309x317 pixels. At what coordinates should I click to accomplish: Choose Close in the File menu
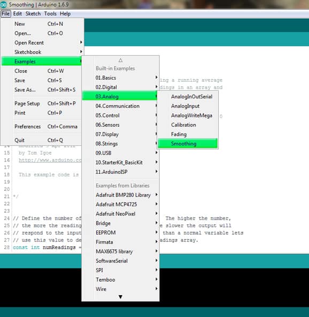pos(42,71)
